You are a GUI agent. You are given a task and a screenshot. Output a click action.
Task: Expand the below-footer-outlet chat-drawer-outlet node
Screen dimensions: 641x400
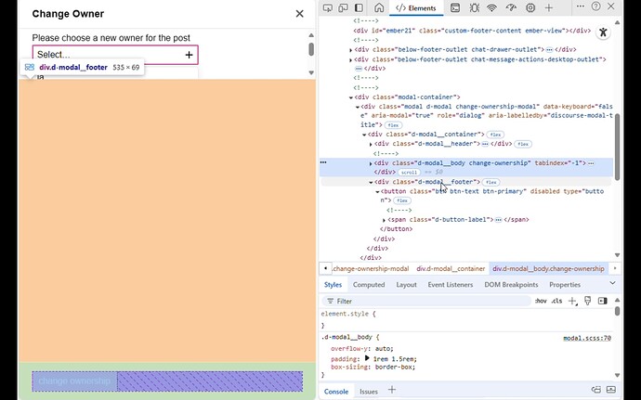point(351,50)
